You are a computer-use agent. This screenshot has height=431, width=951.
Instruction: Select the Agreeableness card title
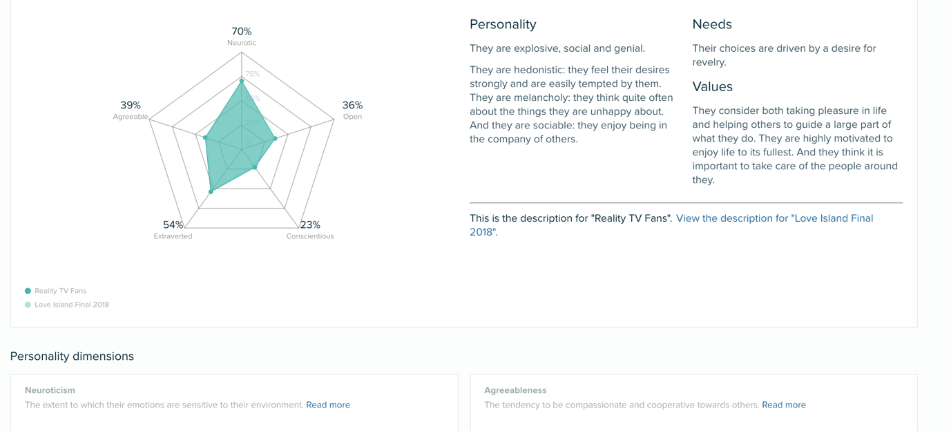(x=515, y=390)
